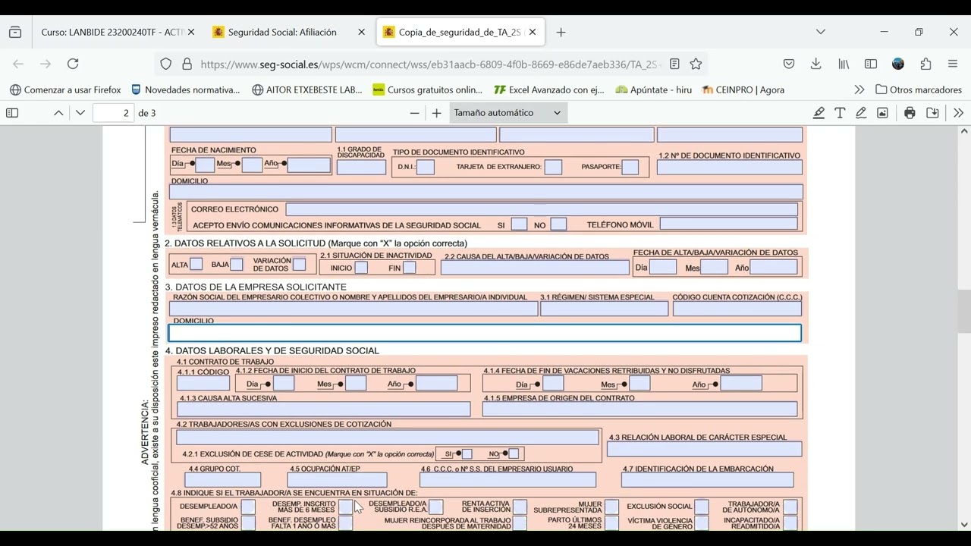
Task: Open the Tamaño automático zoom dropdown
Action: pos(507,113)
